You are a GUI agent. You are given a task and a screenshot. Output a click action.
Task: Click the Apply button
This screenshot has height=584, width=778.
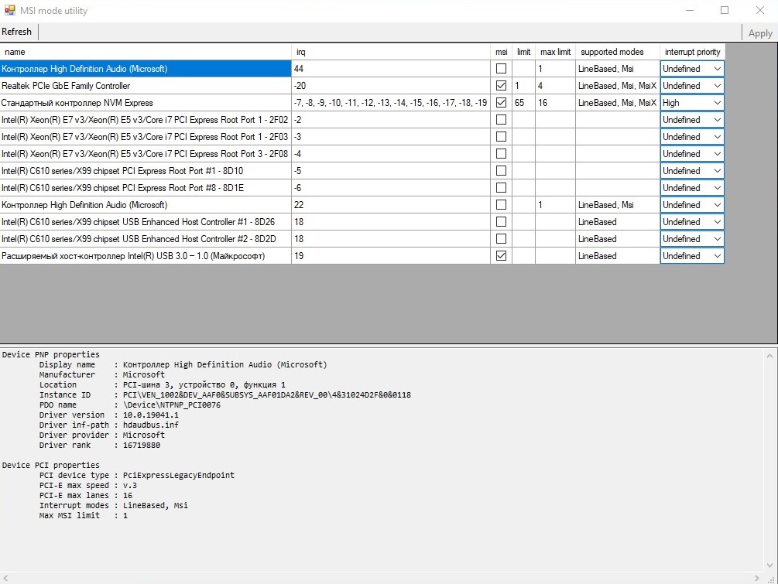[x=760, y=33]
